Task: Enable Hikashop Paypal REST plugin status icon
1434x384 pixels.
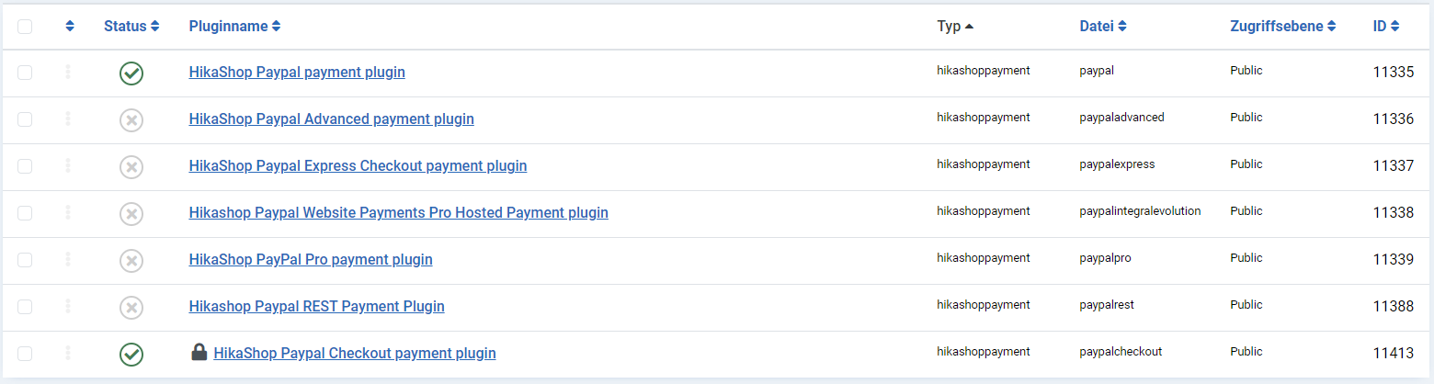Action: tap(131, 308)
